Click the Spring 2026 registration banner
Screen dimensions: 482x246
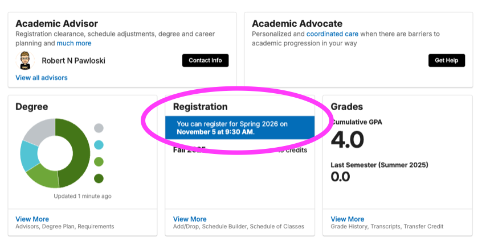coord(239,128)
